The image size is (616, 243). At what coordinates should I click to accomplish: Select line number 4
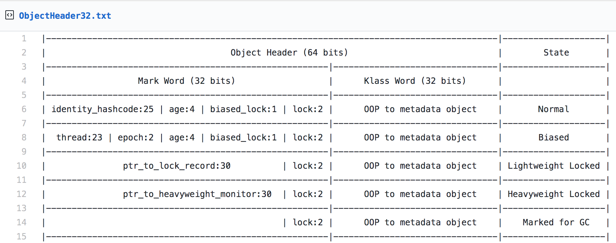[24, 81]
